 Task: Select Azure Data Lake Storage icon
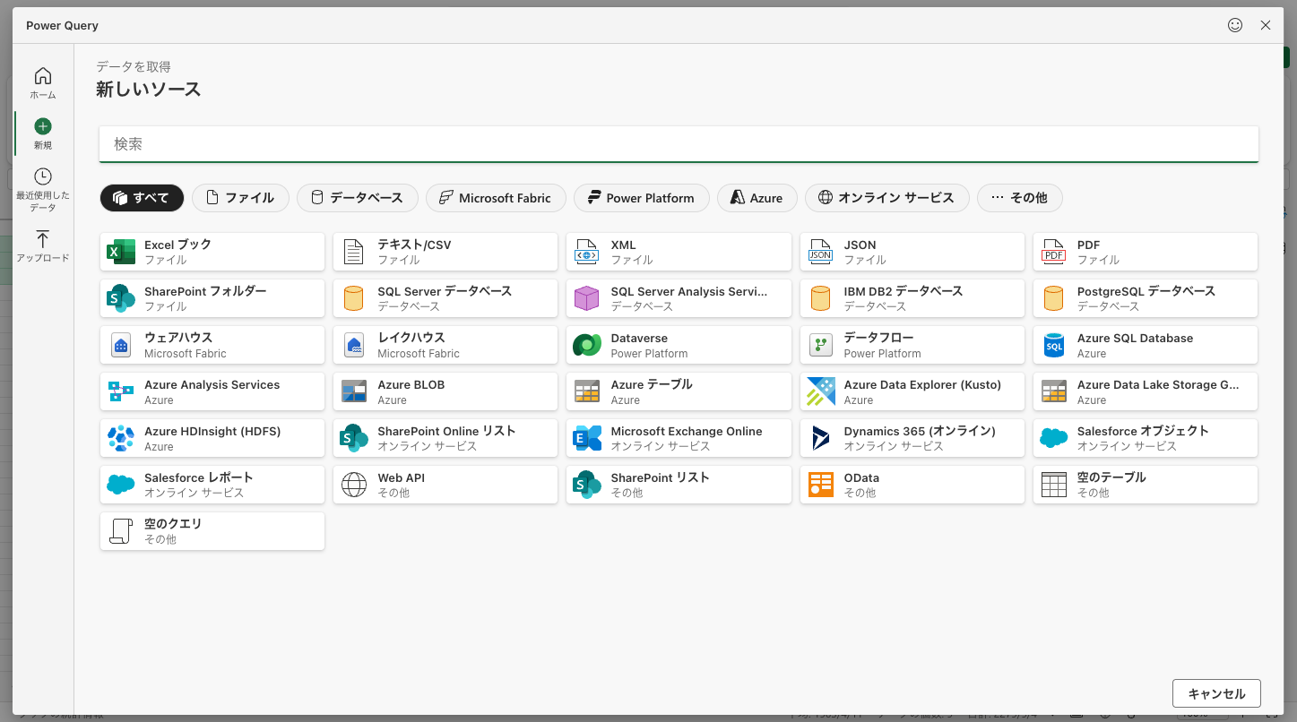click(x=1053, y=391)
